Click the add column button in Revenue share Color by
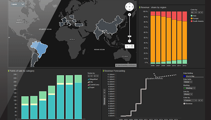The height and width of the screenshot is (120, 211). [x=200, y=12]
